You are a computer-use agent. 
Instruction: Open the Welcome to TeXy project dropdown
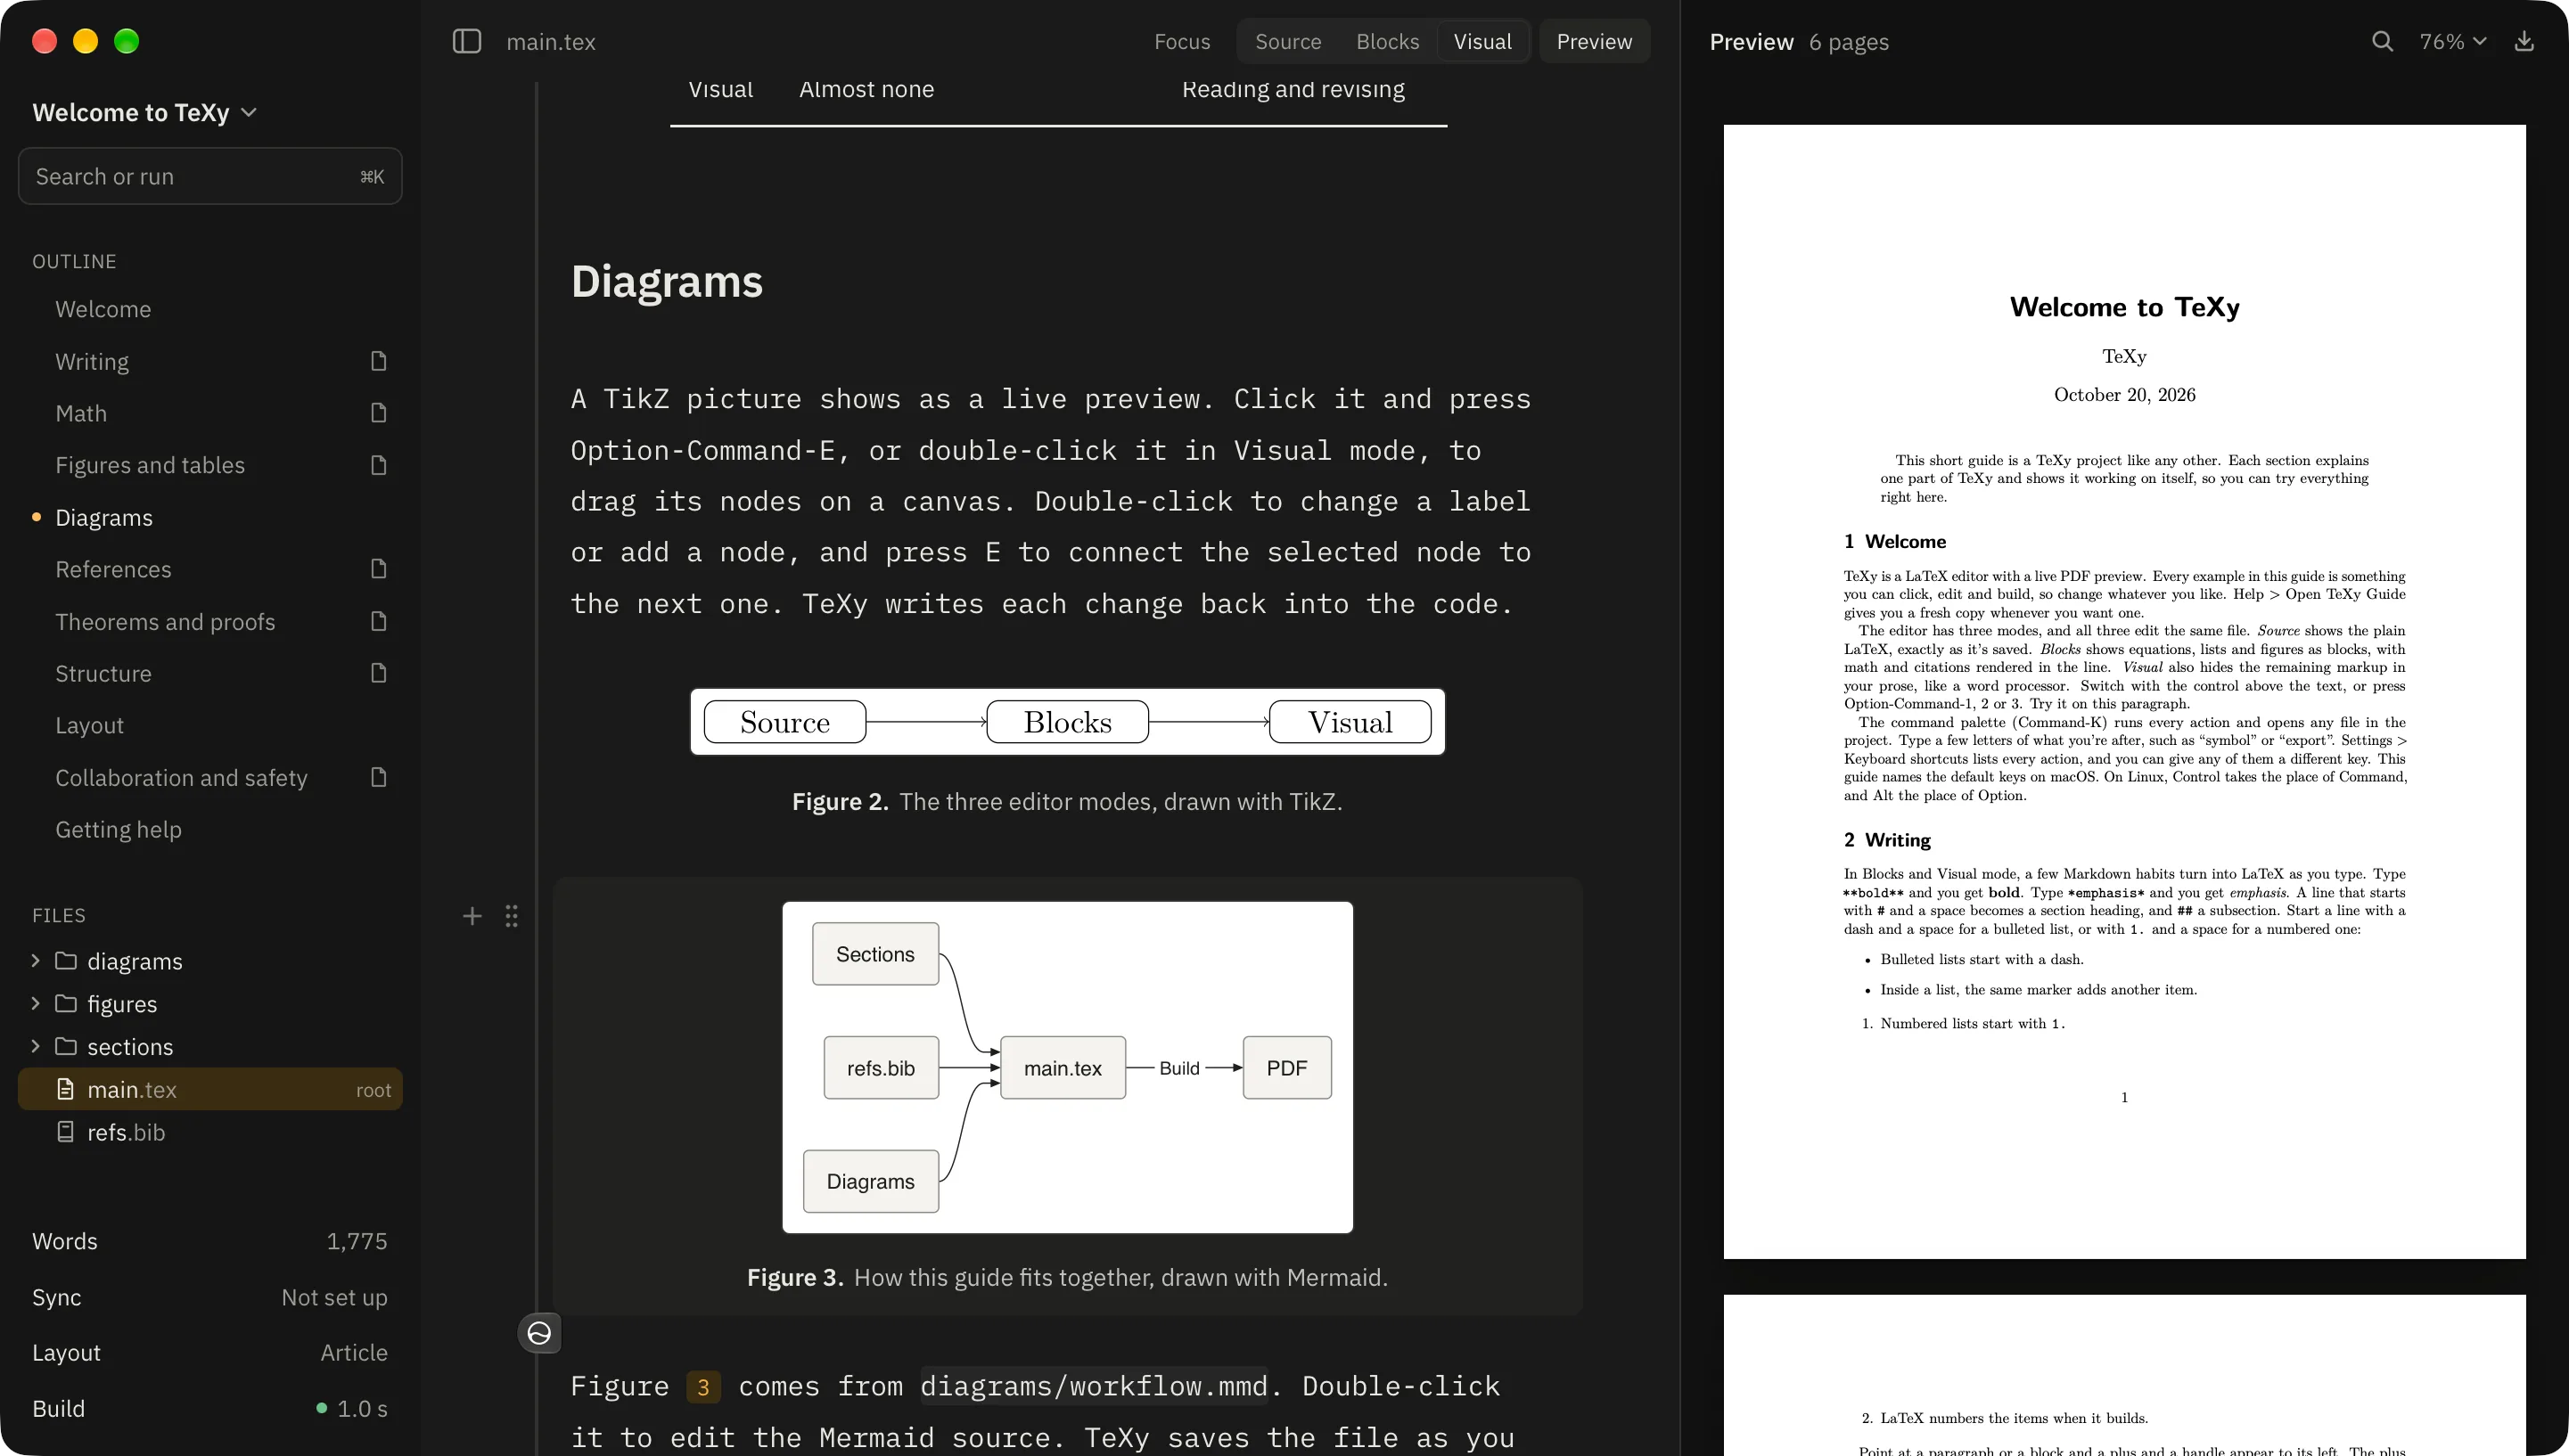pos(145,112)
